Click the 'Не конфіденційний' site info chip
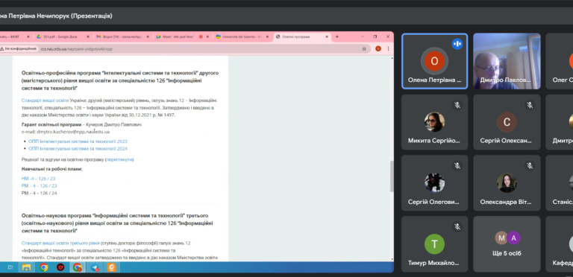 (x=18, y=48)
